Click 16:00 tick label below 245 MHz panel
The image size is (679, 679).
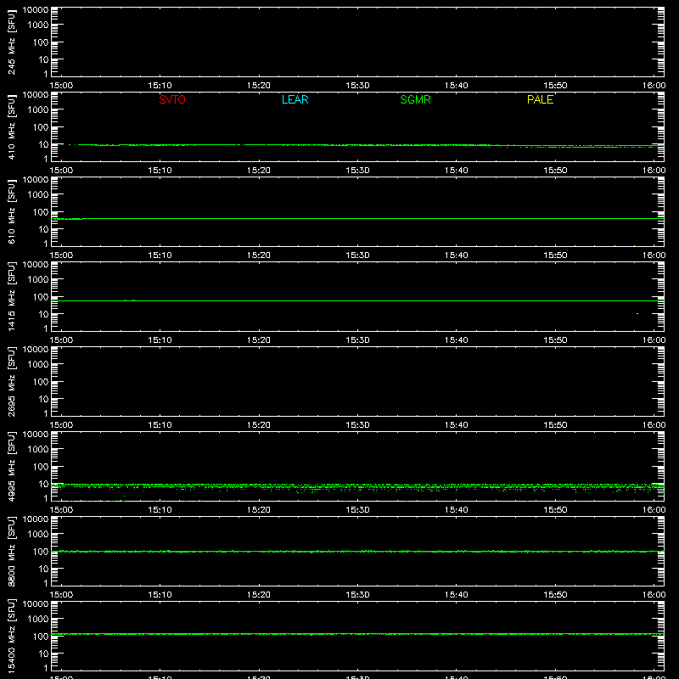click(654, 86)
